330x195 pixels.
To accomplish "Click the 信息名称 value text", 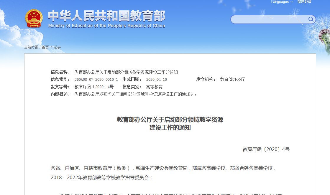I will (x=126, y=72).
